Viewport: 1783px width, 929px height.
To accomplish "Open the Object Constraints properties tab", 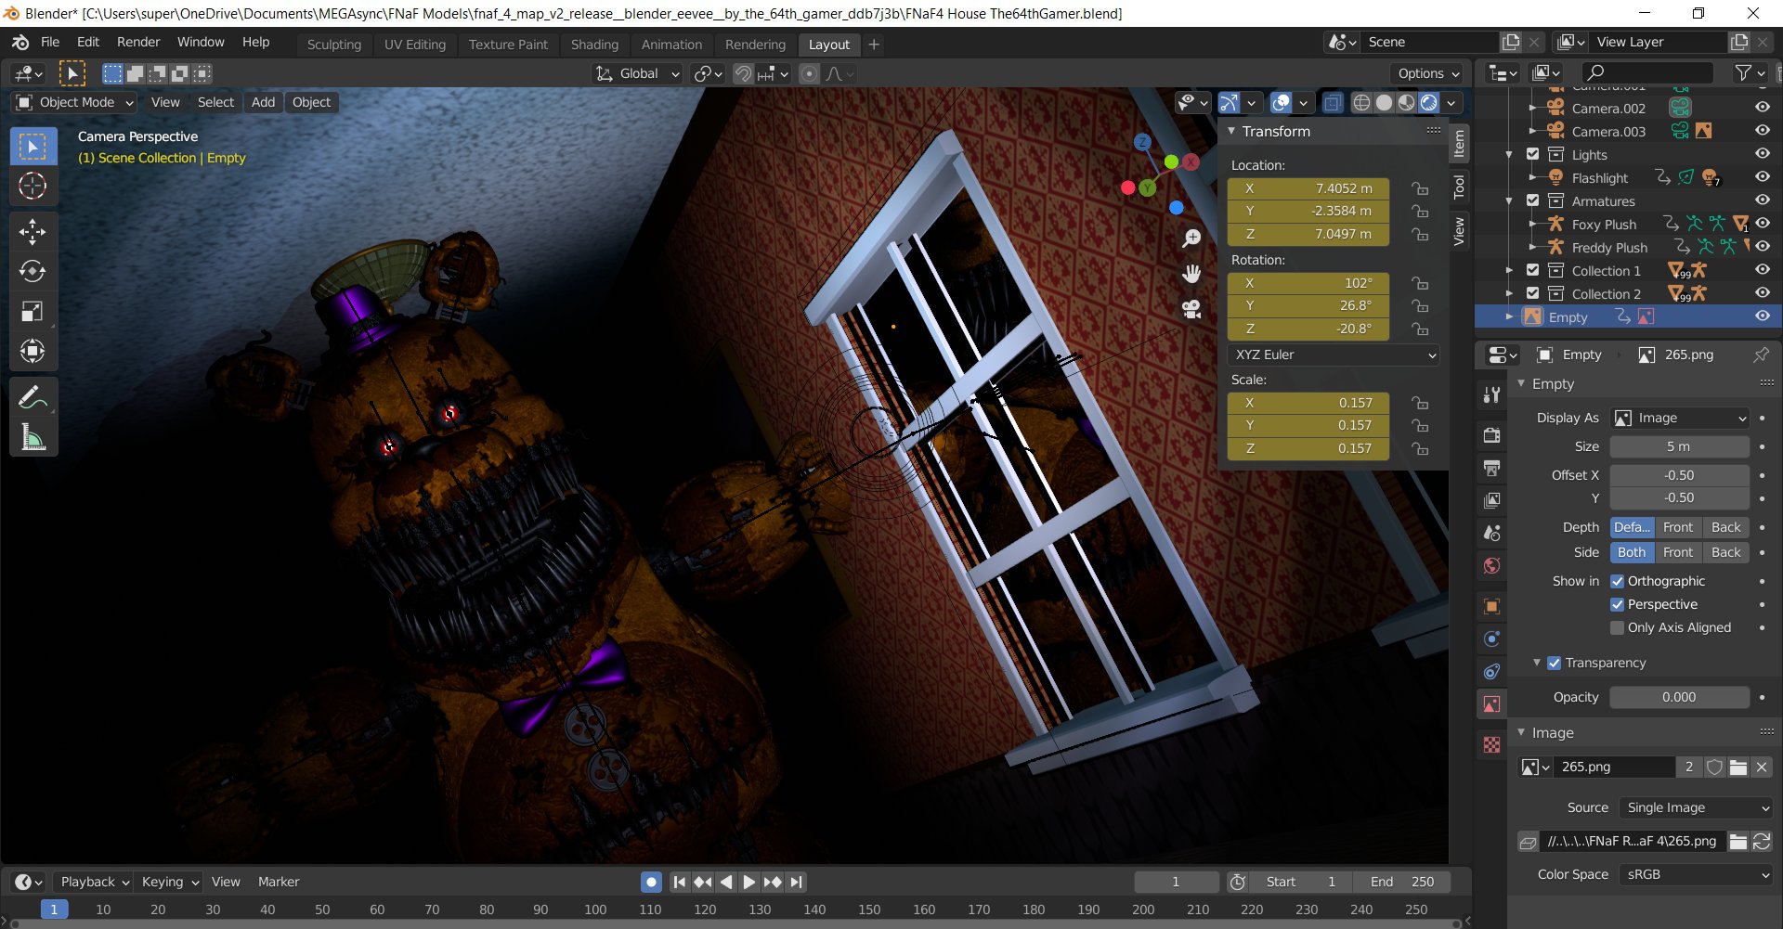I will pyautogui.click(x=1491, y=671).
